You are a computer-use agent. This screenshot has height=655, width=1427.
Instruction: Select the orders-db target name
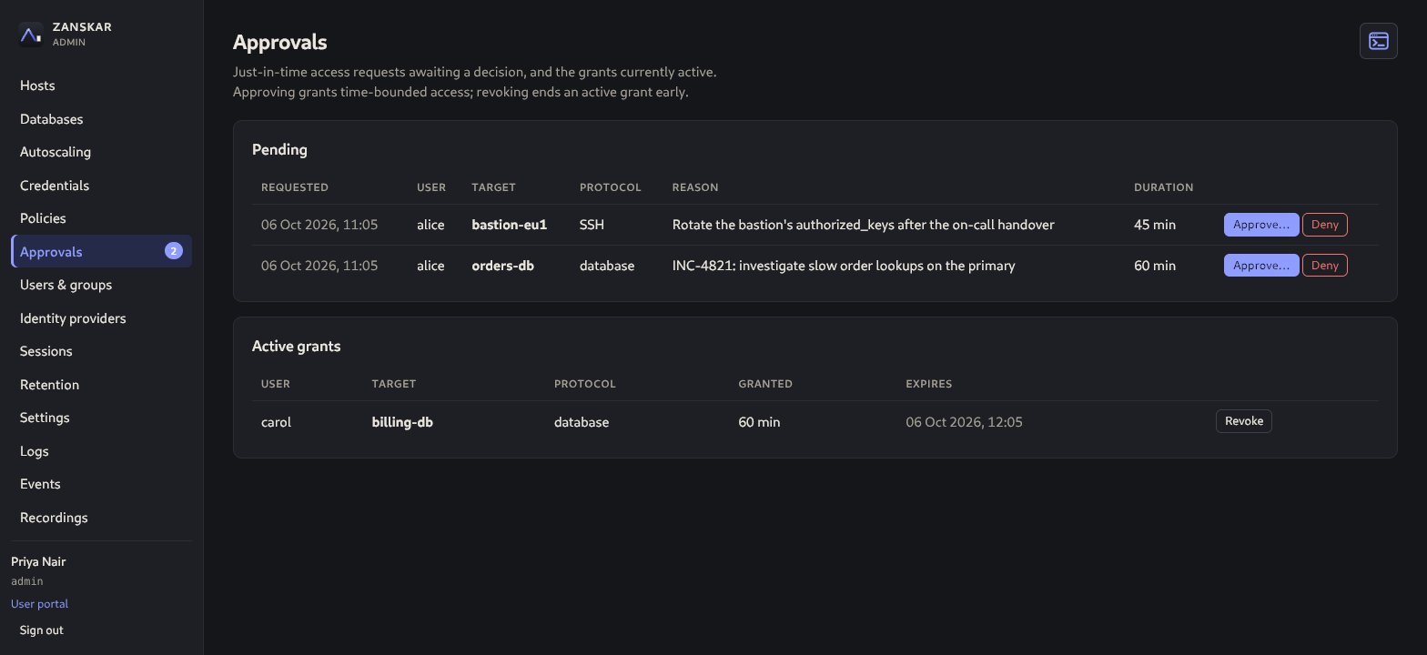(502, 266)
